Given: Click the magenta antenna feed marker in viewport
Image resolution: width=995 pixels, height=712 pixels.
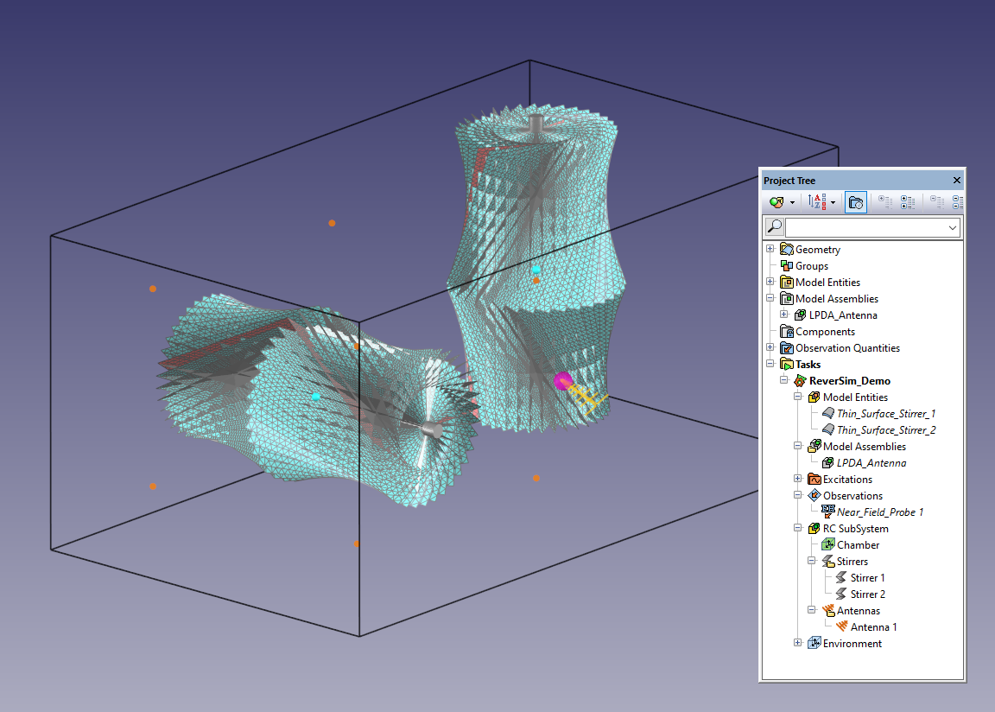Looking at the screenshot, I should click(563, 381).
